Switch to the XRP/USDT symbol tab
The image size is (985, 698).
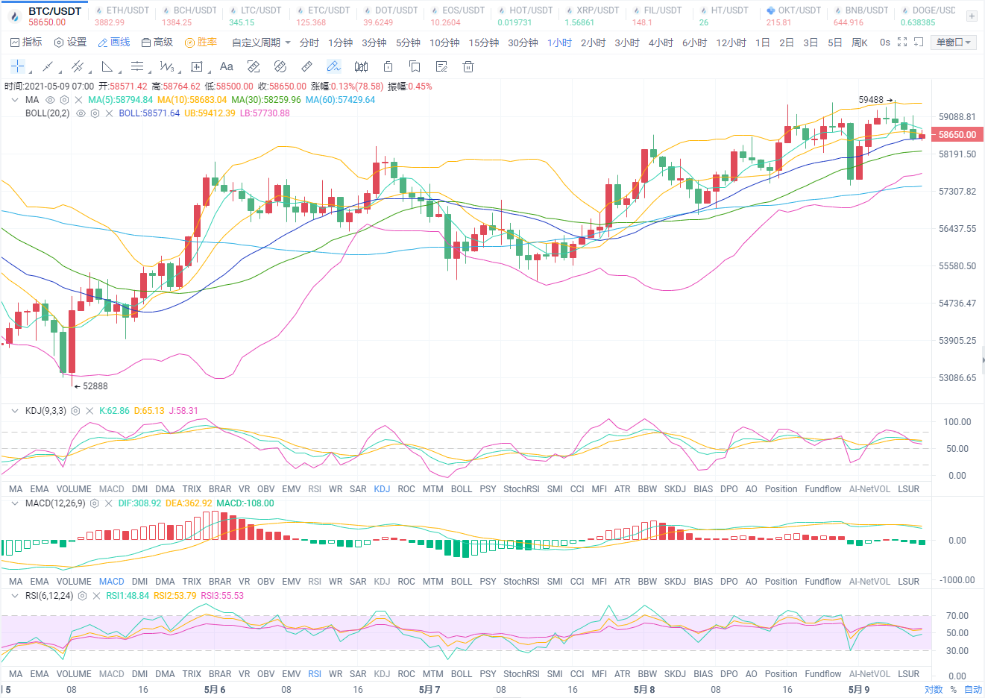(x=591, y=16)
